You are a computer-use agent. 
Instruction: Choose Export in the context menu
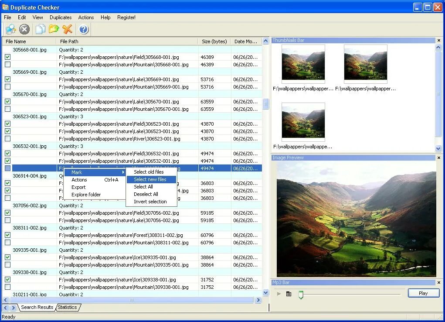95,187
